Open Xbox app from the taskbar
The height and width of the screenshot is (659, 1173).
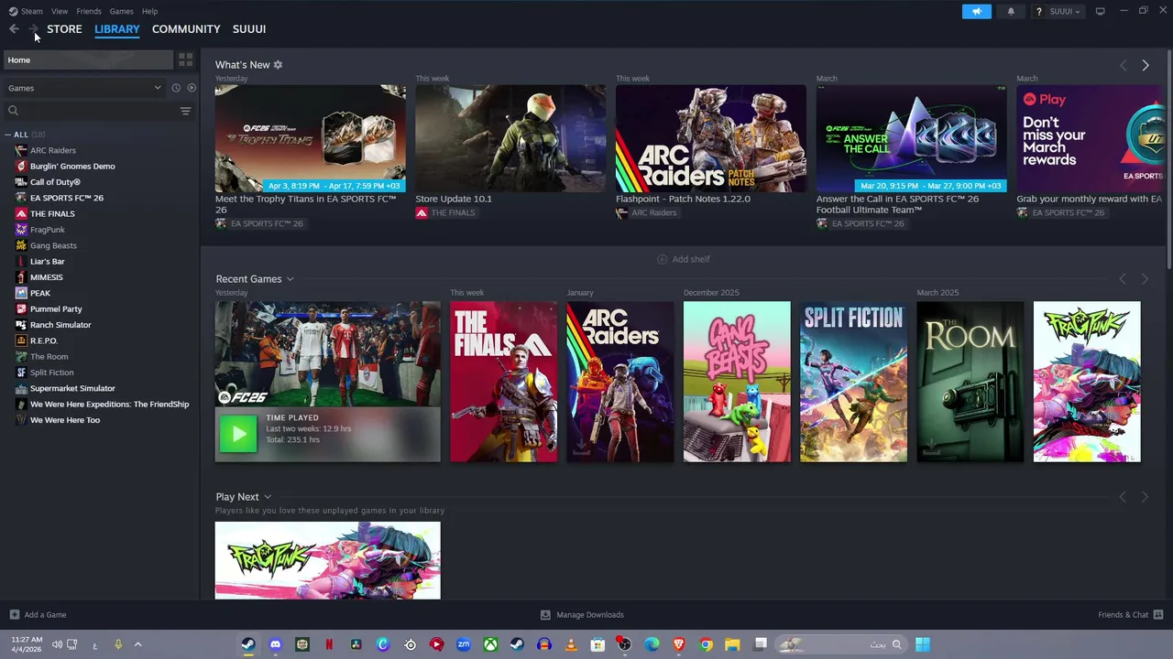point(491,644)
